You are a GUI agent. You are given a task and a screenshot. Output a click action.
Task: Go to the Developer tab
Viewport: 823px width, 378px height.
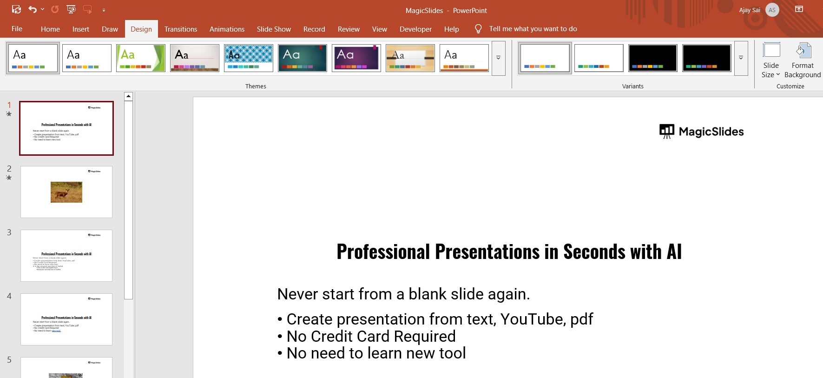coord(415,29)
